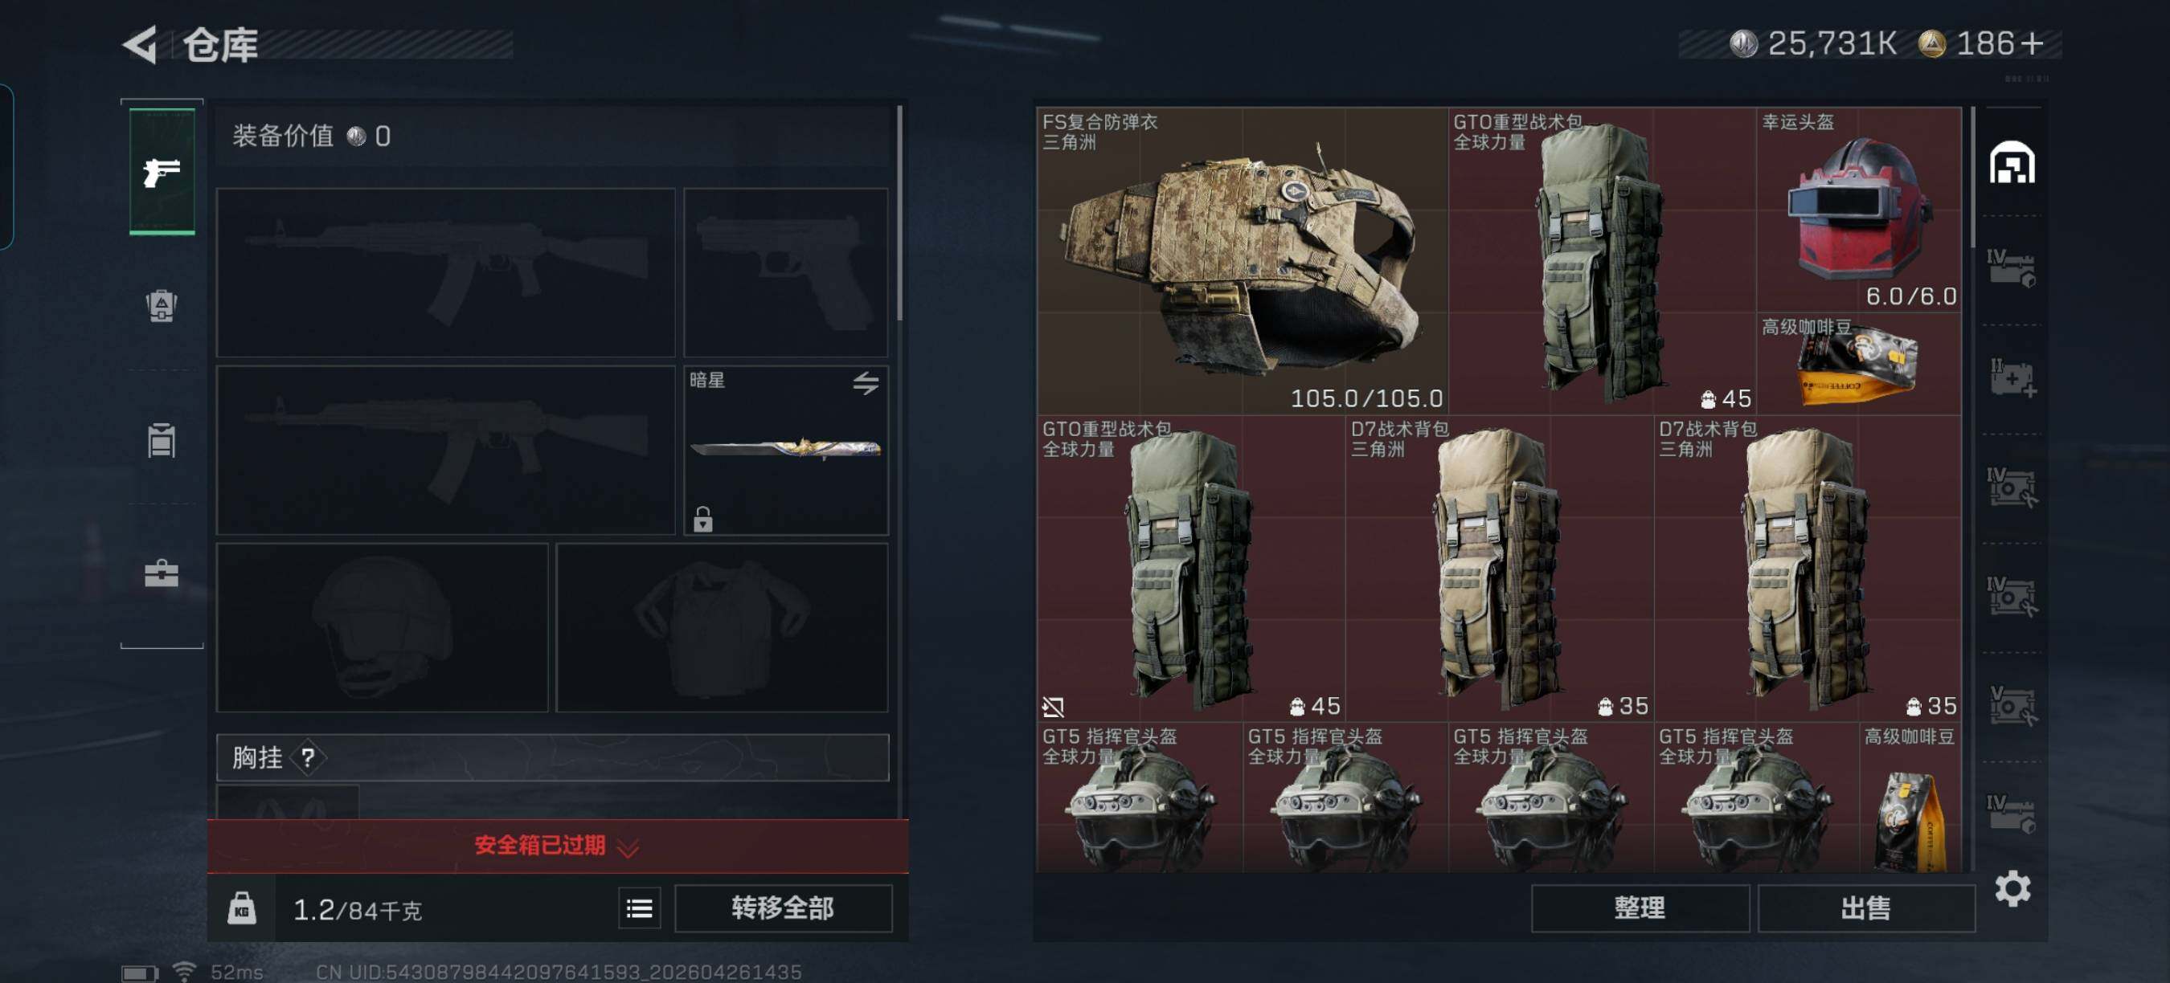
Task: Click the question mark next to 胸挂
Action: click(x=308, y=757)
